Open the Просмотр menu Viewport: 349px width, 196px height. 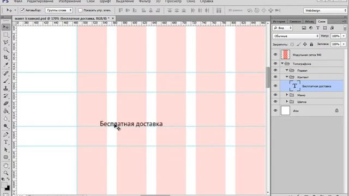[x=173, y=1]
